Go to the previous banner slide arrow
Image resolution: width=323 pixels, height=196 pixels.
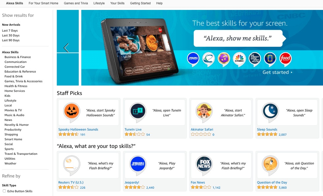66,48
